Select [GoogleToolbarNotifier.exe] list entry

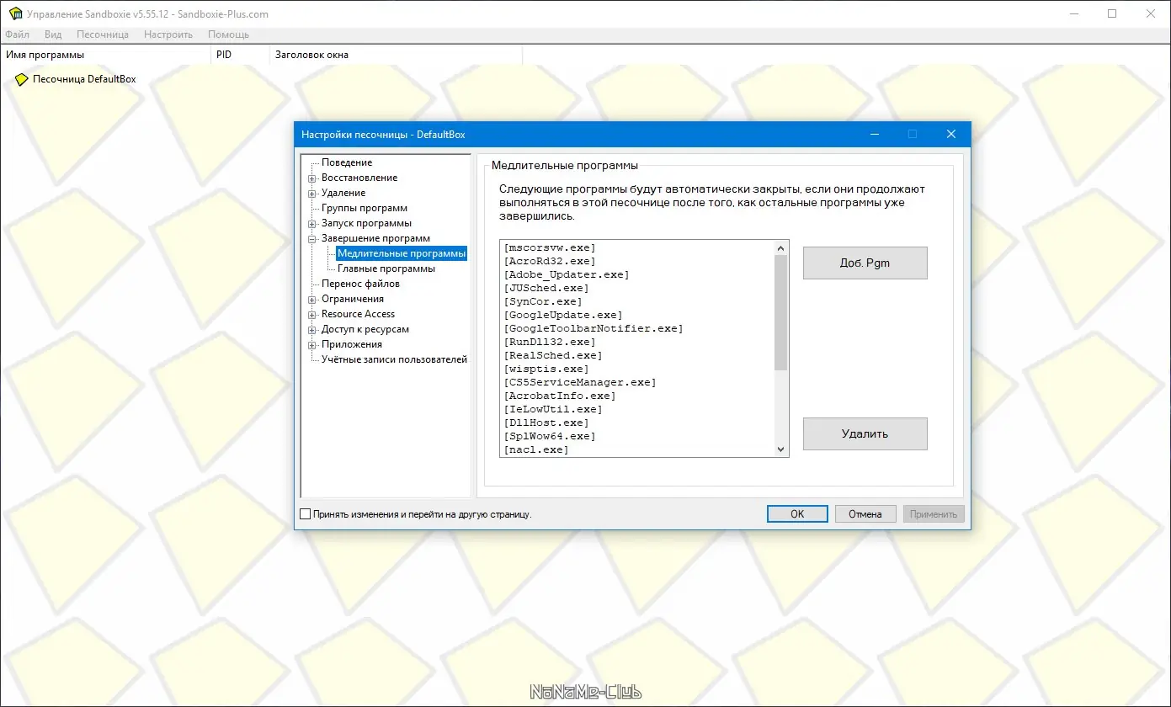[x=593, y=328]
